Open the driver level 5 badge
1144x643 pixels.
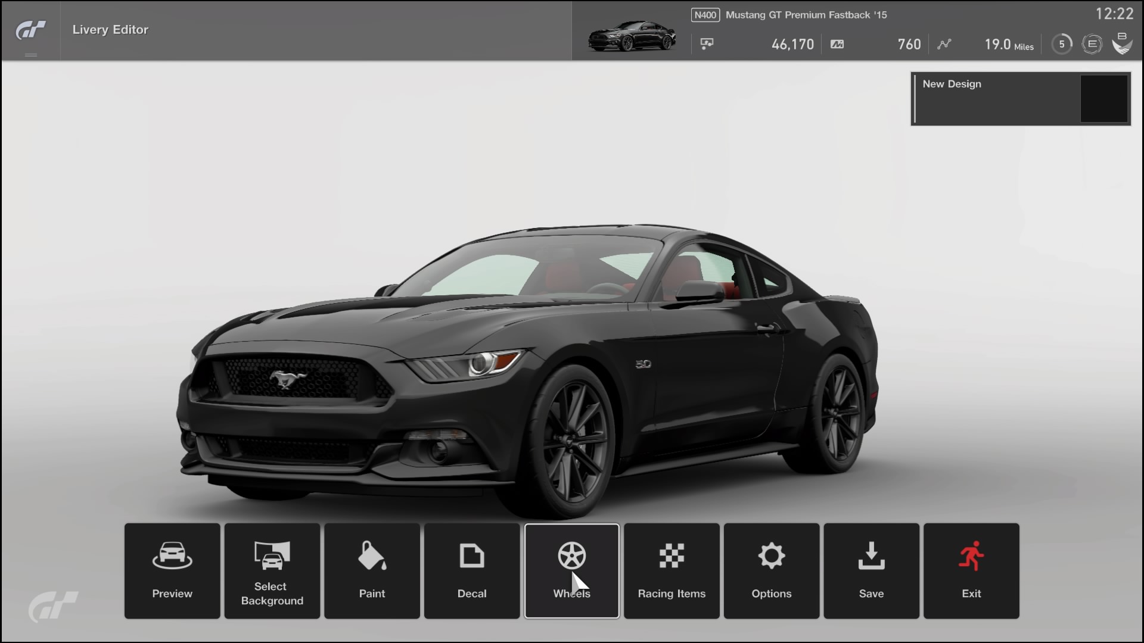(x=1061, y=44)
